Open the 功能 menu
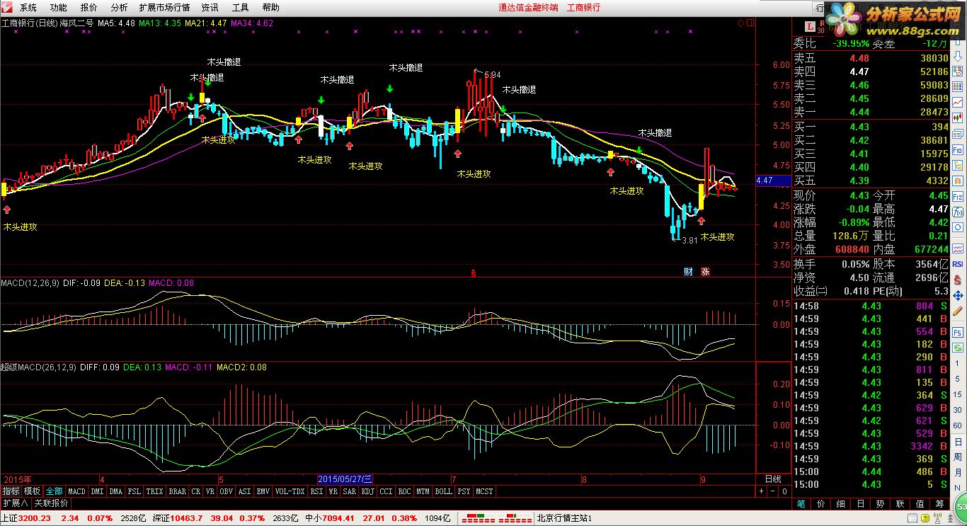This screenshot has width=967, height=526. pyautogui.click(x=59, y=8)
